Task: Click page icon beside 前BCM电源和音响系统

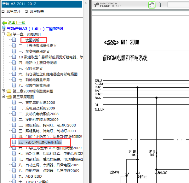Action: pos(14,142)
